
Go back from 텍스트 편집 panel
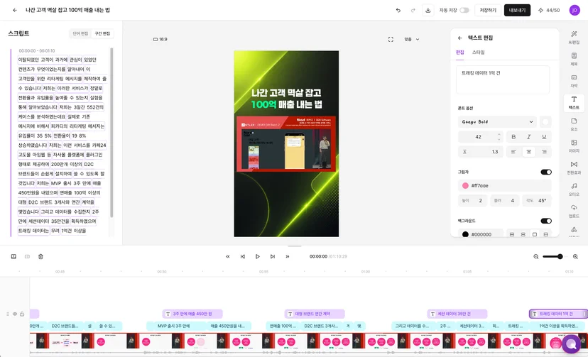tap(459, 38)
